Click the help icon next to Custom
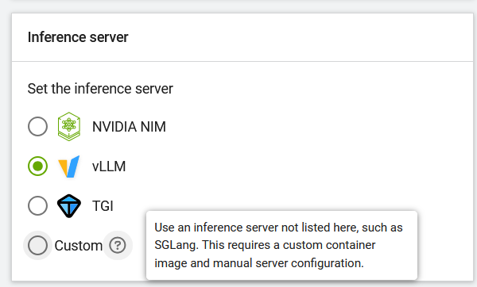This screenshot has height=287, width=477. pos(118,245)
